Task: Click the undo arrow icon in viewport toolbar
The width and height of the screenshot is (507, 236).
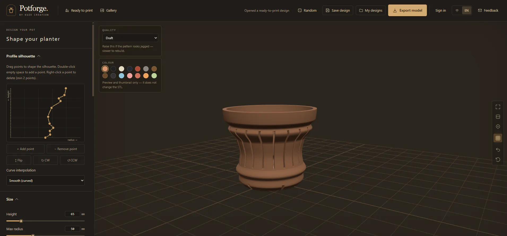Action: click(x=498, y=150)
